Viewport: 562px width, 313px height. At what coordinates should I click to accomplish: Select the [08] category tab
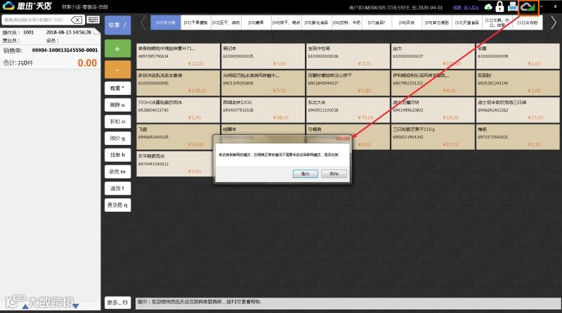407,23
